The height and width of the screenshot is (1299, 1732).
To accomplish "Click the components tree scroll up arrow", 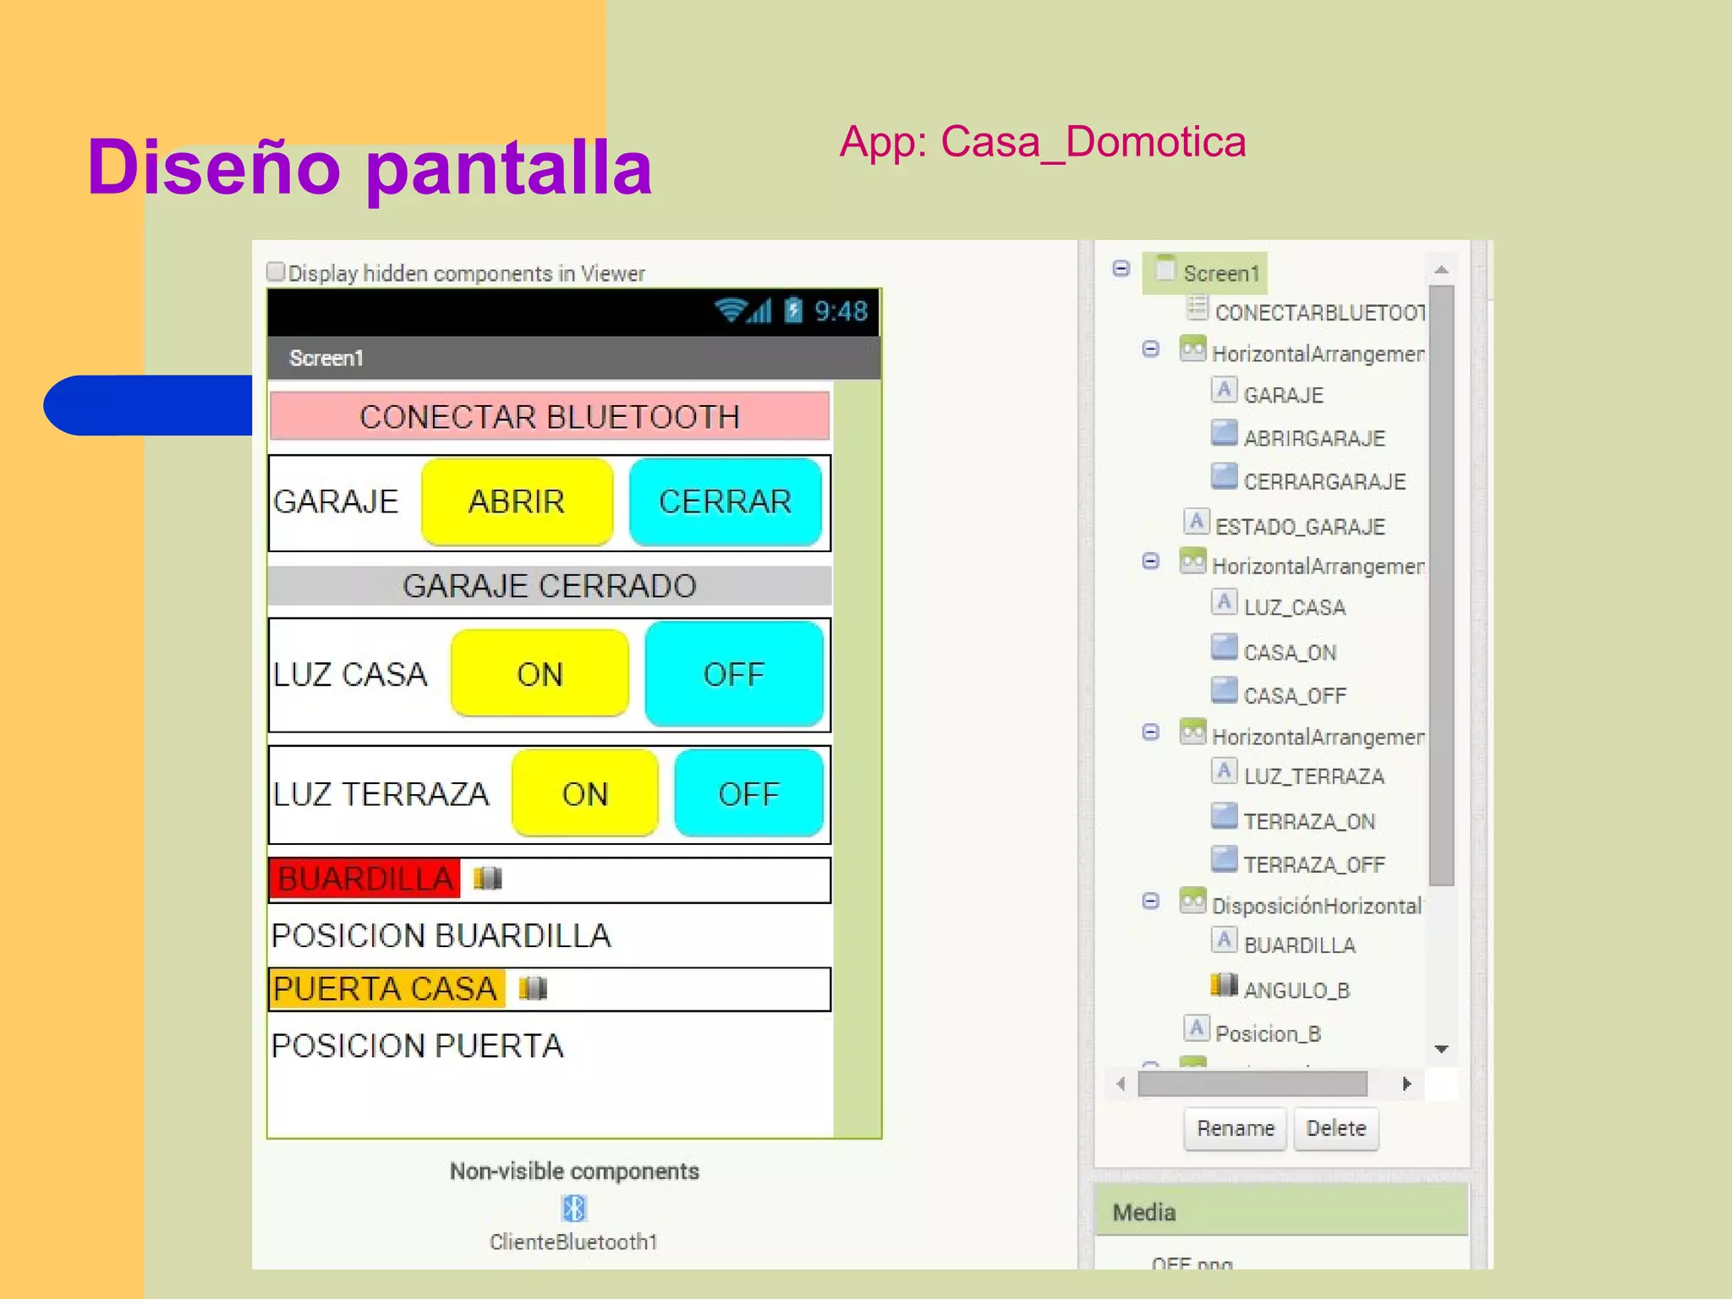I will point(1442,270).
